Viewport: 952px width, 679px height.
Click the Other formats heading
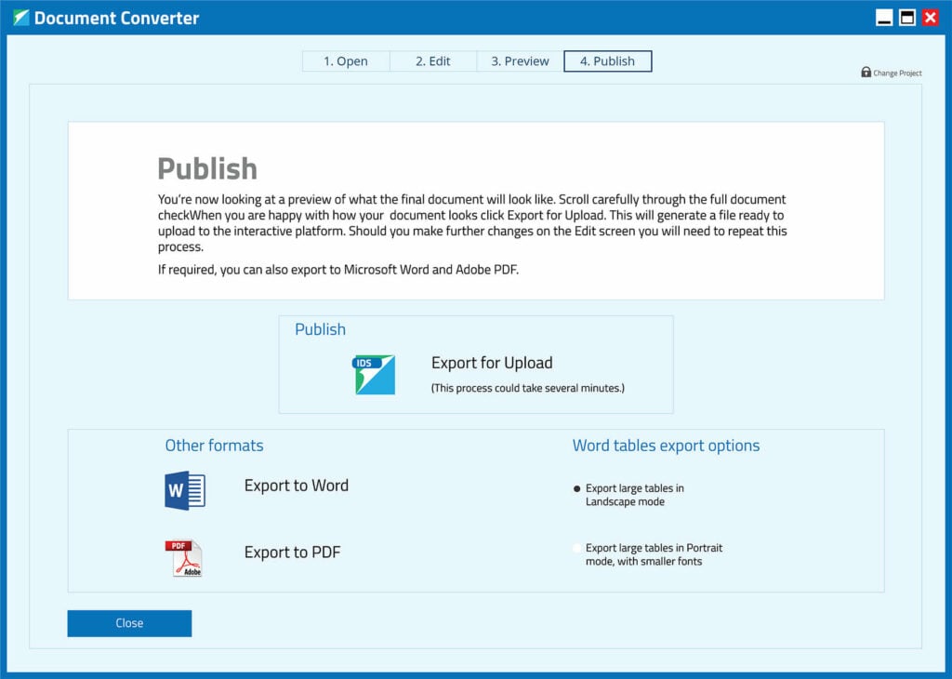pos(214,446)
